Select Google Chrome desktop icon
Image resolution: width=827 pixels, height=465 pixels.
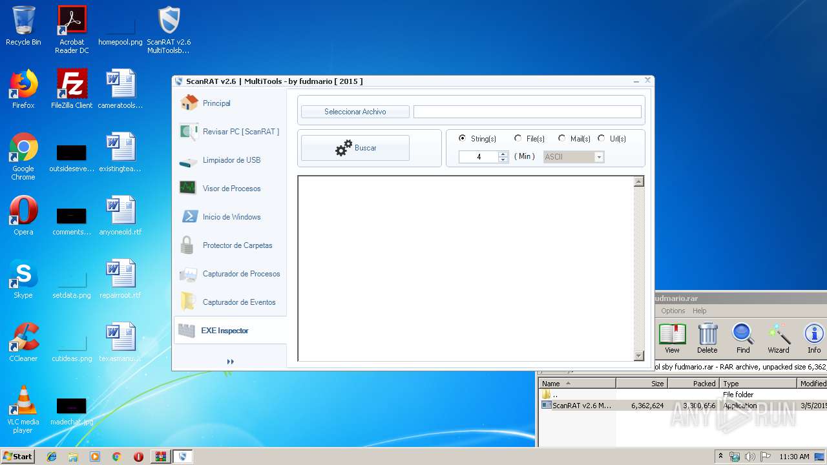(23, 156)
